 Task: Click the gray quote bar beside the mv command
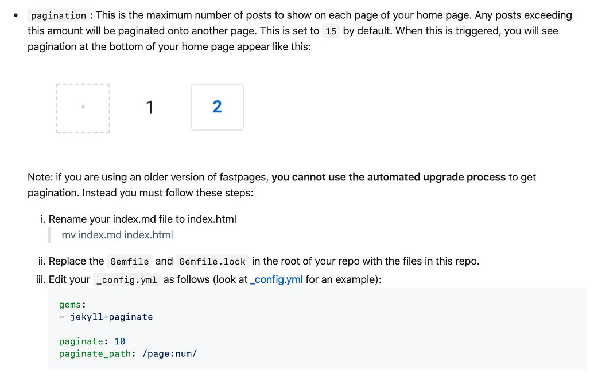coord(51,235)
